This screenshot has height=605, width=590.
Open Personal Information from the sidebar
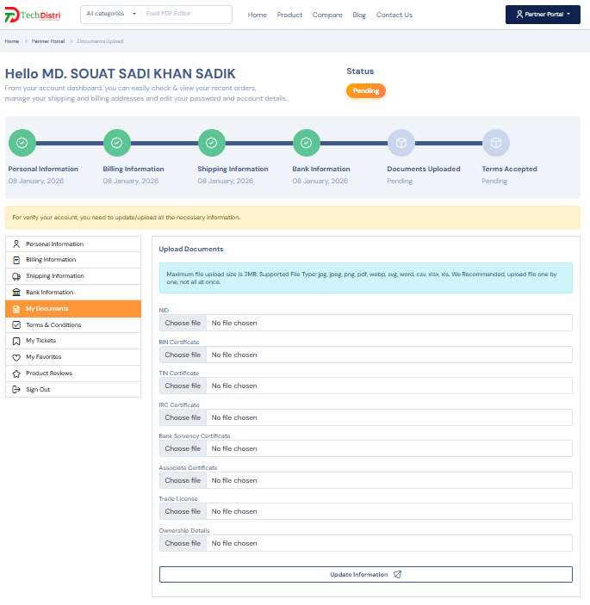[x=73, y=244]
